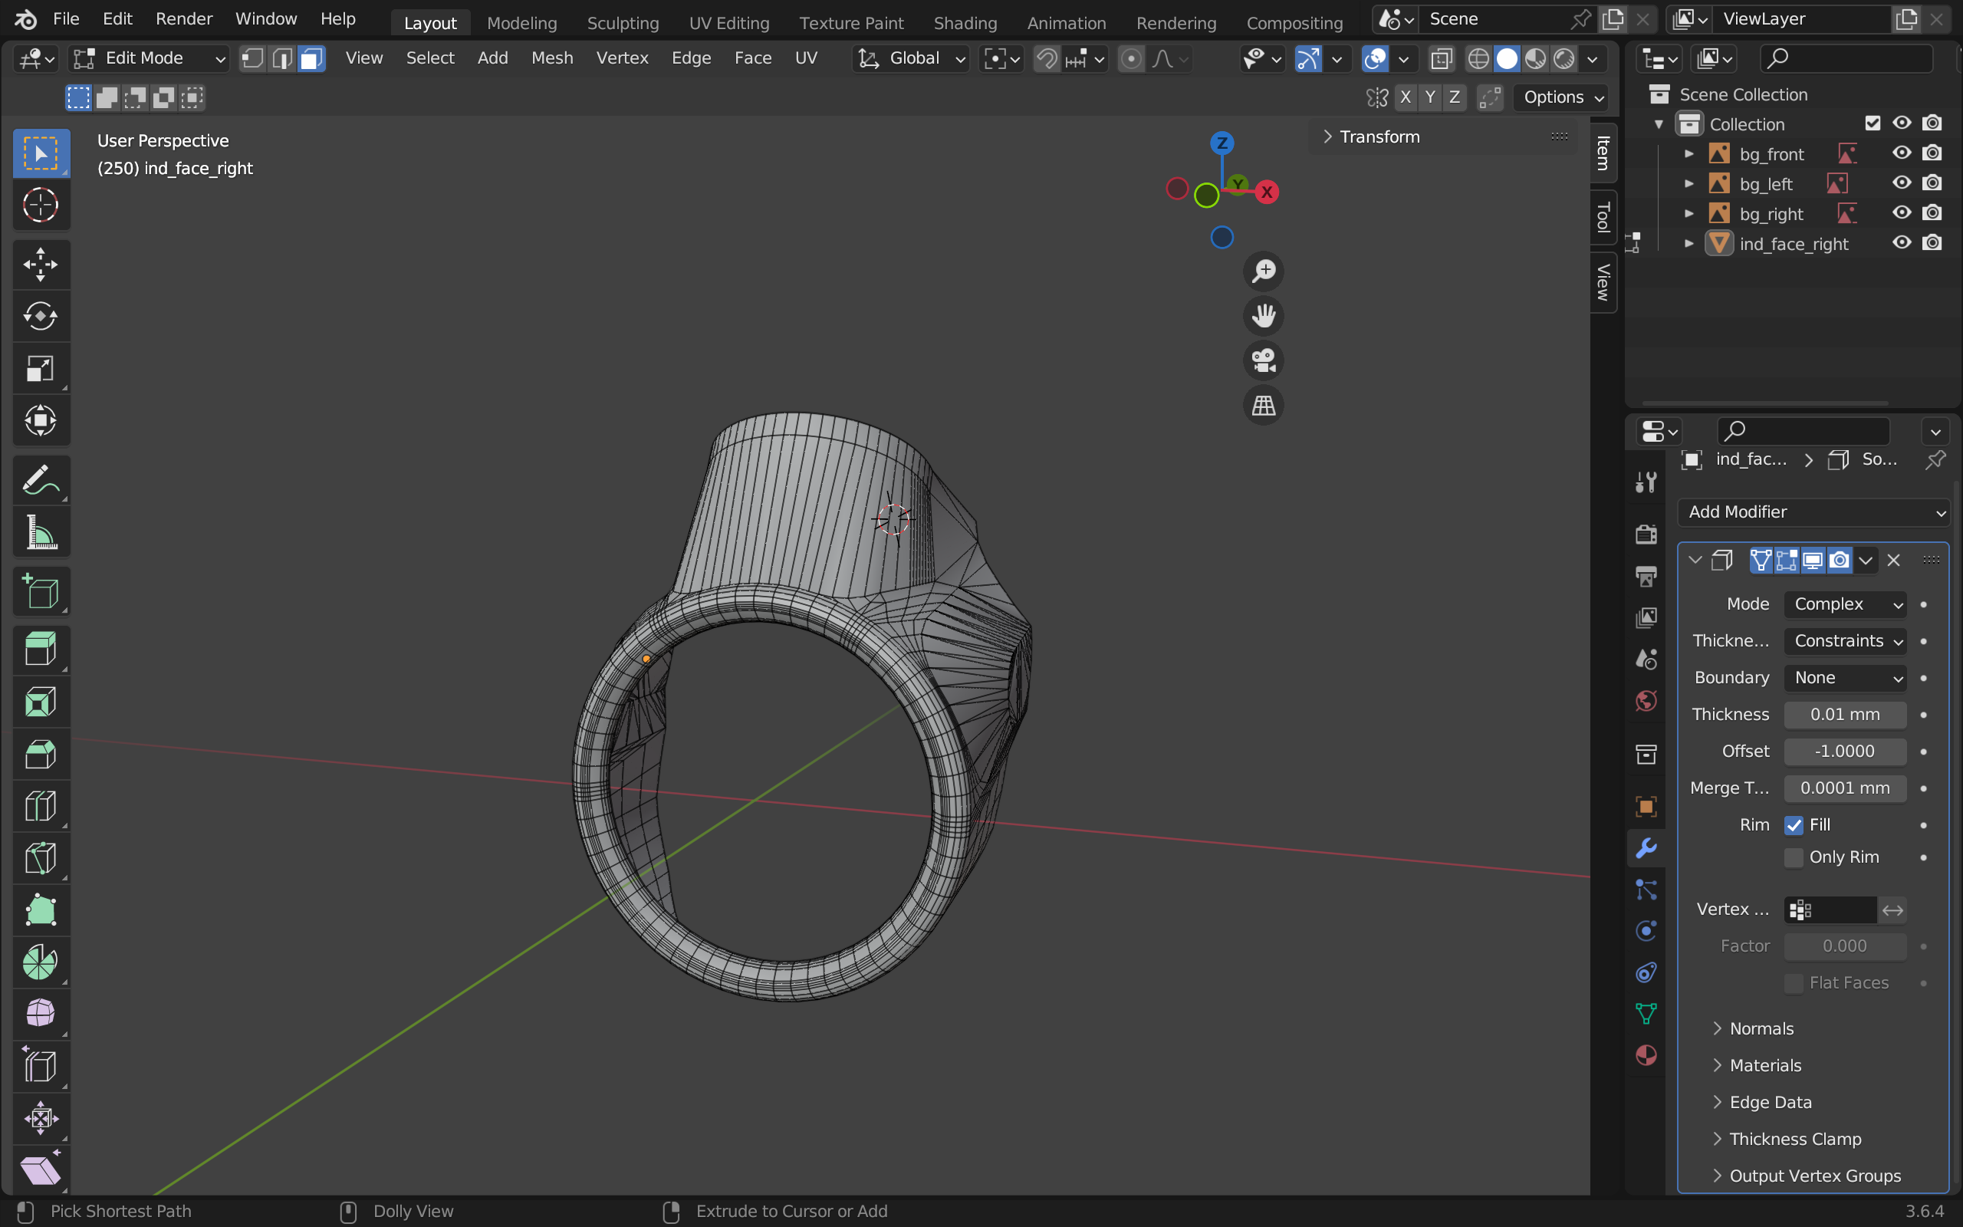Enable the Only Rim checkbox
Screen dimensions: 1963x1227
pyautogui.click(x=1794, y=858)
